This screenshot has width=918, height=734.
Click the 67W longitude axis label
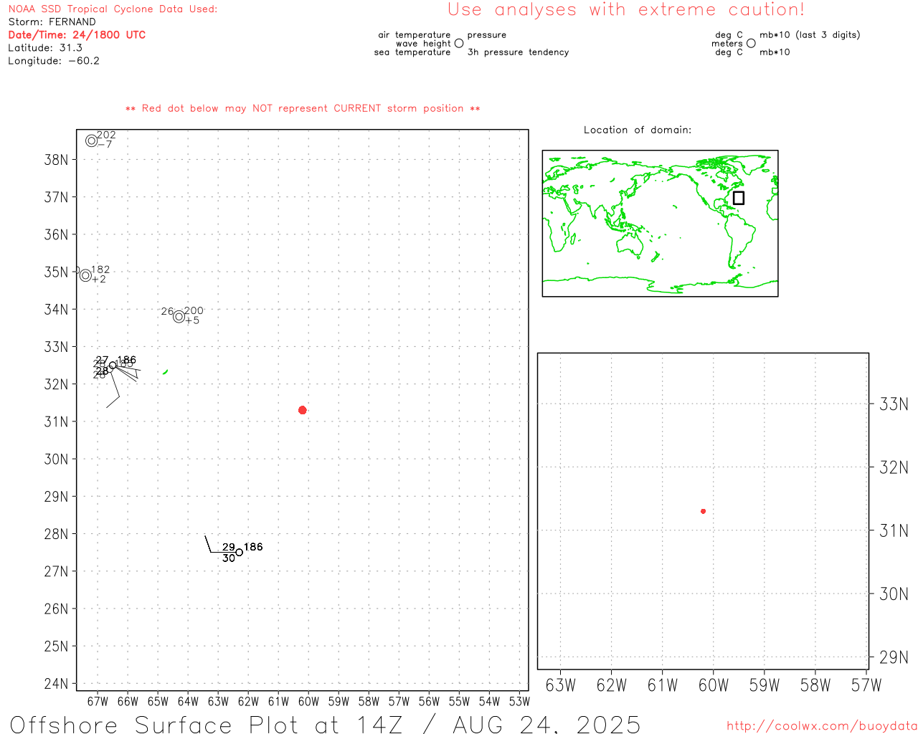tap(98, 702)
